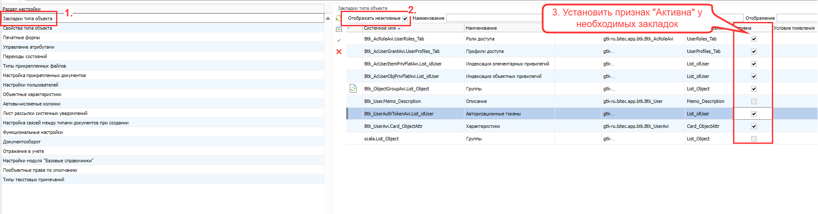Click the "Наименование" column header
The image size is (818, 214).
pyautogui.click(x=481, y=28)
